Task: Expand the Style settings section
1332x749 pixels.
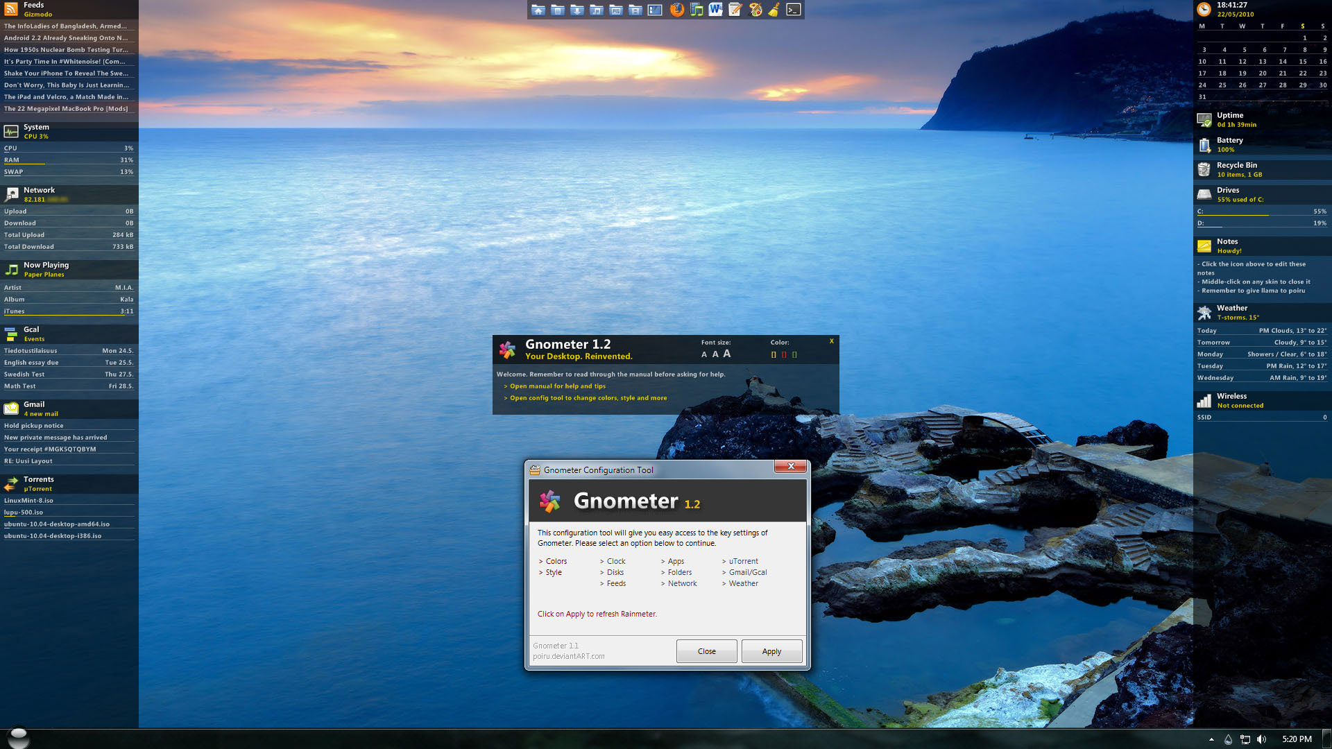Action: [554, 571]
